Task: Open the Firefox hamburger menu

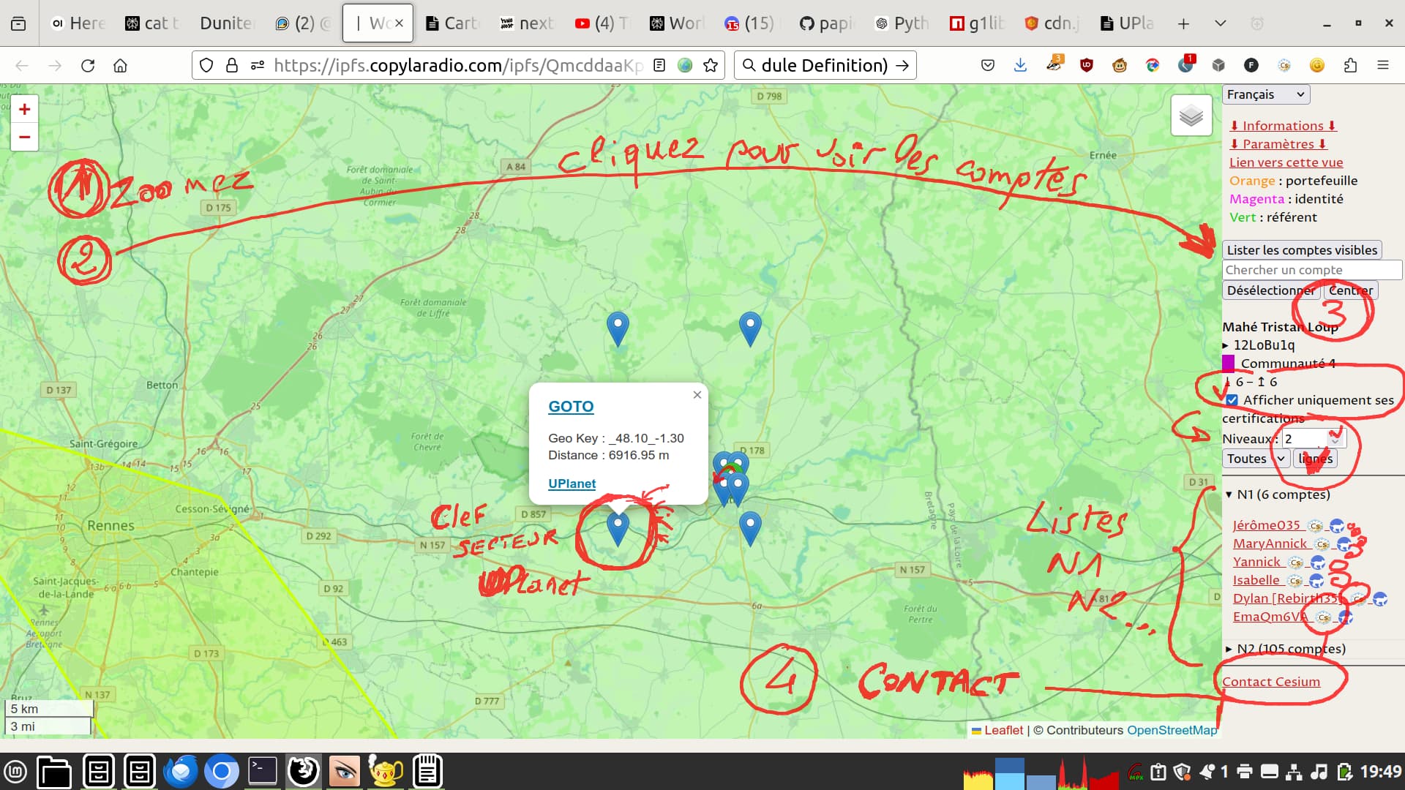Action: 1383,66
